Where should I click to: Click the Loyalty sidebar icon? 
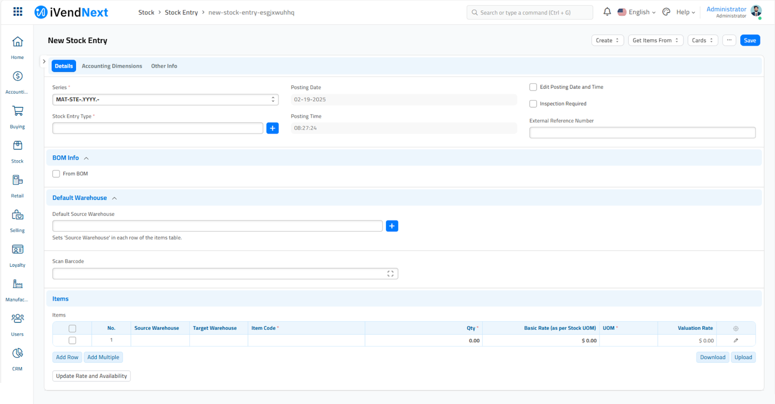(x=17, y=250)
